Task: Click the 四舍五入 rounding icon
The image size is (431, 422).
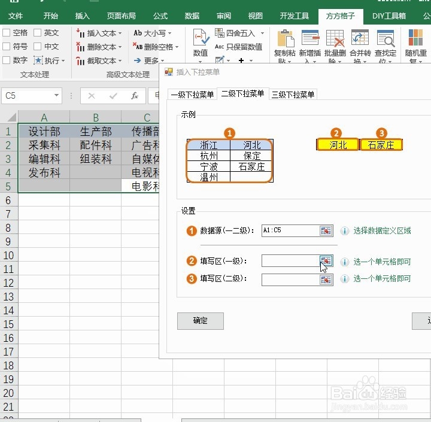Action: (x=219, y=33)
